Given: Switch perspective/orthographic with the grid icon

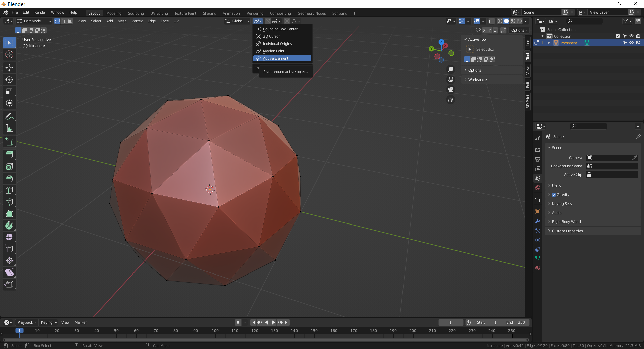Looking at the screenshot, I should pos(451,100).
